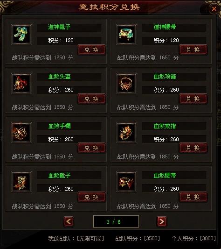Select the 血煞项链 necklace icon

pyautogui.click(x=126, y=84)
